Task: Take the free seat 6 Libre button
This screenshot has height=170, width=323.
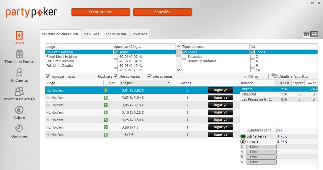Action: coord(261,162)
